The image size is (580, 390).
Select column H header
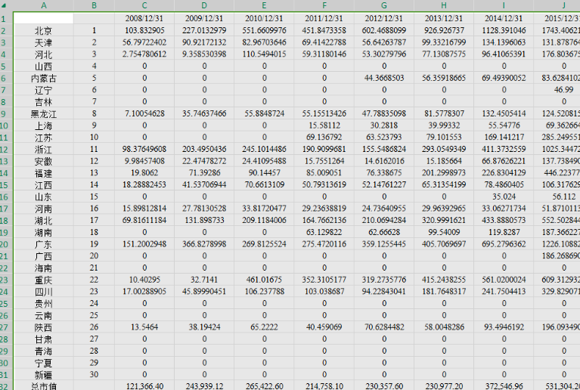444,5
